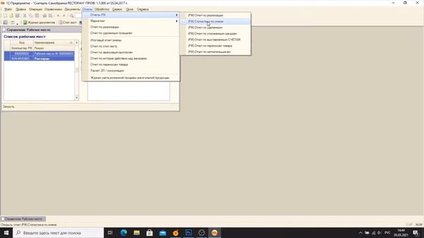424x238 pixels.
Task: Expand the Маркетинг submenu arrow
Action: point(177,20)
